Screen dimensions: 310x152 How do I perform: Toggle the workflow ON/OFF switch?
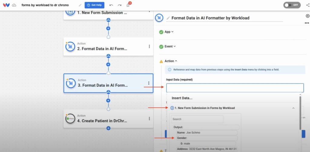[x=292, y=5]
